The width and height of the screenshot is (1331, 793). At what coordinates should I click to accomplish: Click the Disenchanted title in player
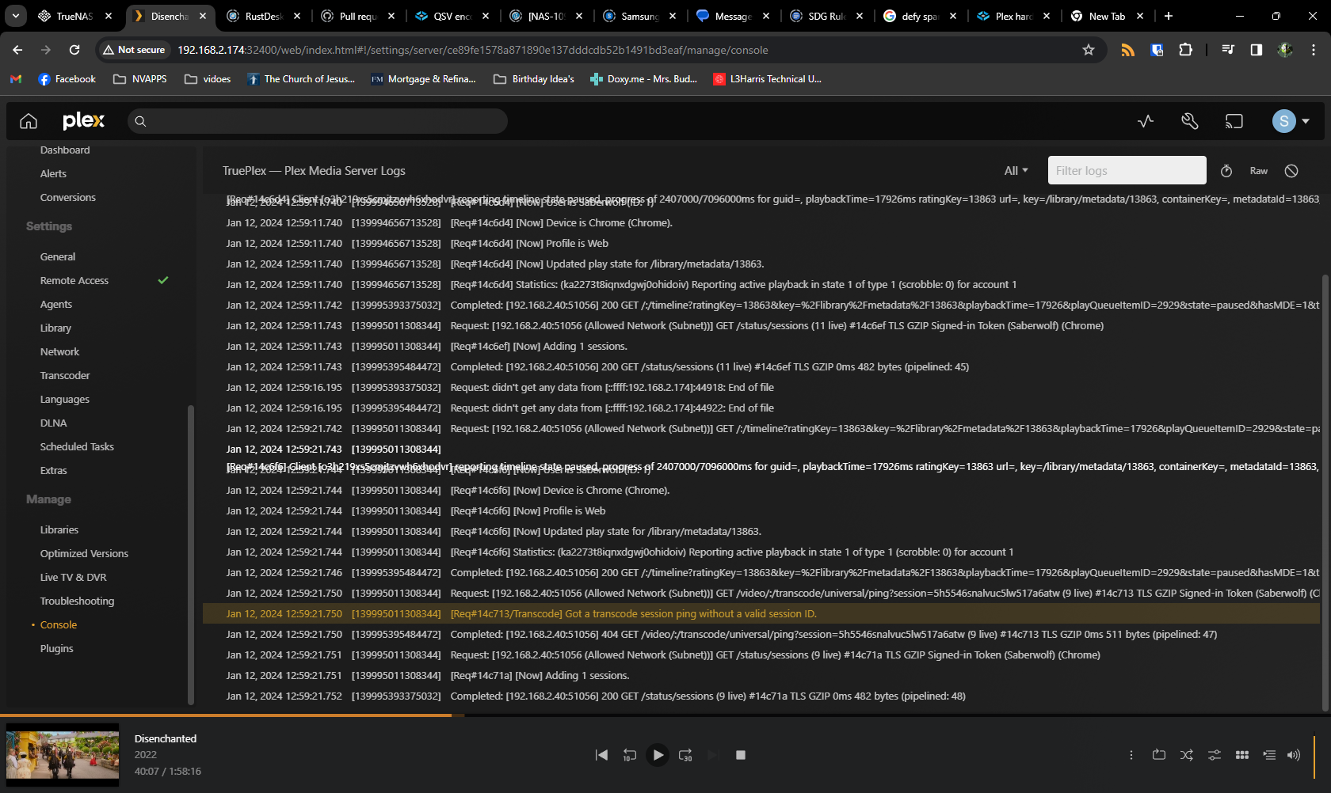click(x=166, y=738)
